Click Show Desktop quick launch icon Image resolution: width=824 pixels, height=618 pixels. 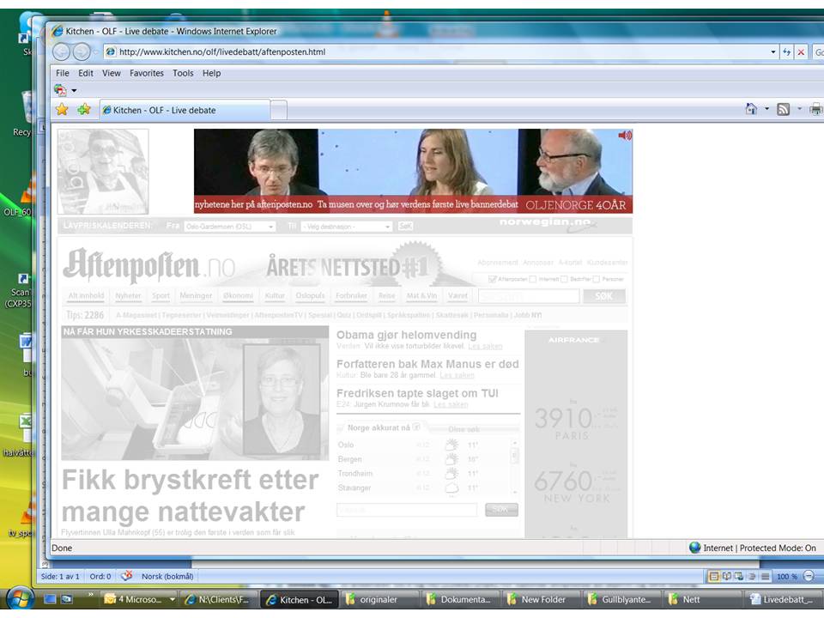[50, 599]
